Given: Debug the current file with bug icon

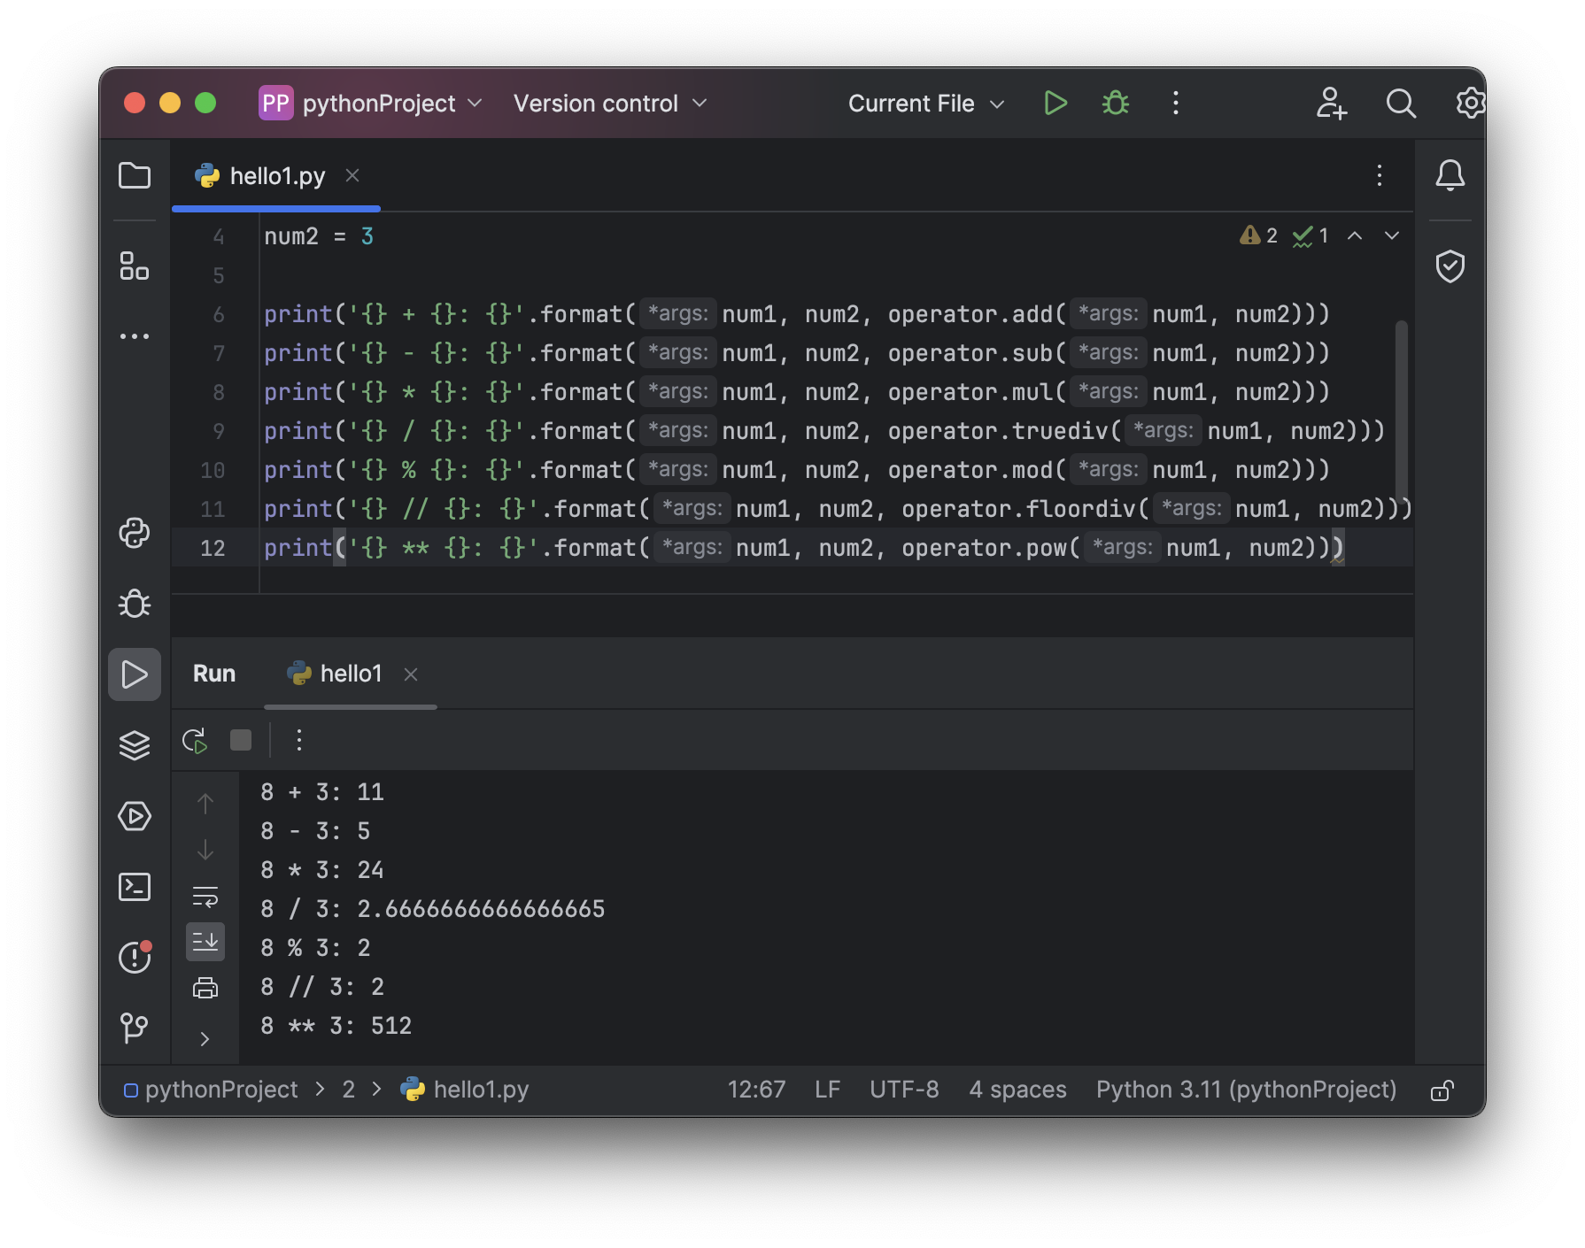Looking at the screenshot, I should pyautogui.click(x=1116, y=104).
